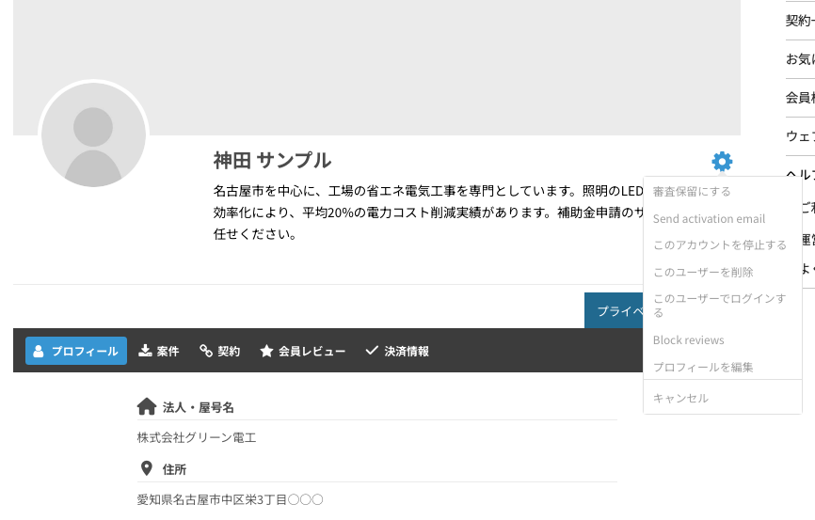
Task: Open the 案件 tab with download icon
Action: (x=158, y=351)
